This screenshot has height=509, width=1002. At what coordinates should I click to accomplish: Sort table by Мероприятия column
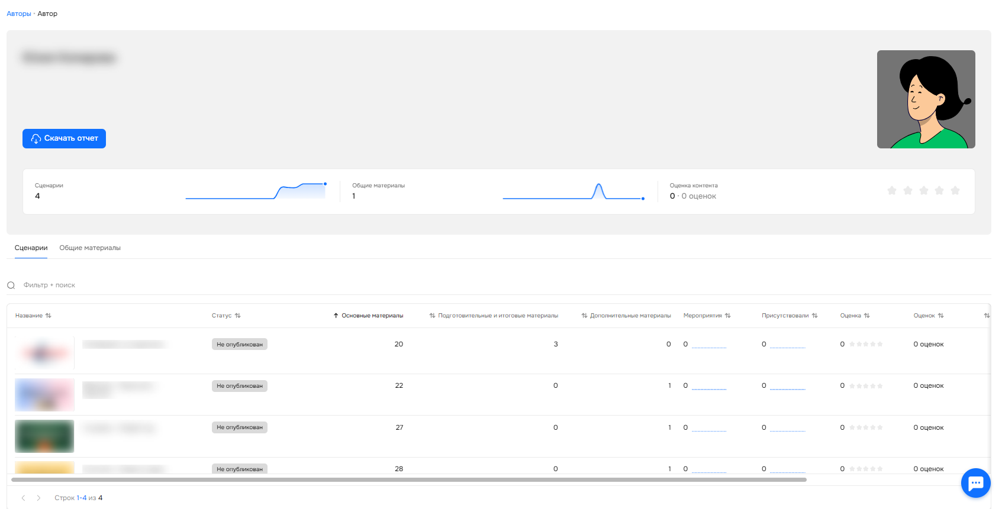click(x=707, y=316)
